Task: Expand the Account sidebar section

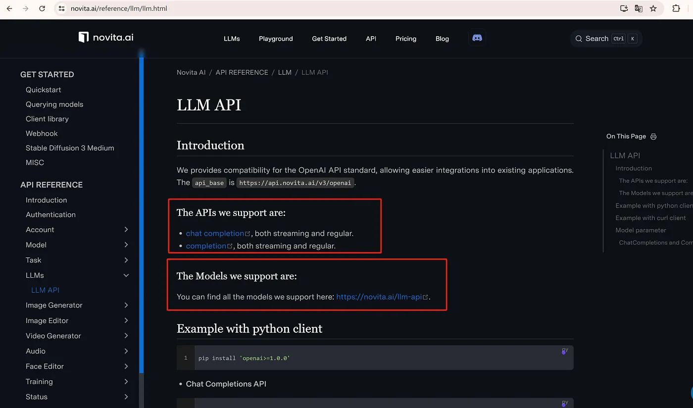Action: (126, 230)
